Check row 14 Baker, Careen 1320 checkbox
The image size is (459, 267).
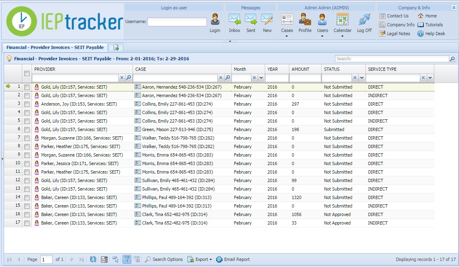pos(27,197)
